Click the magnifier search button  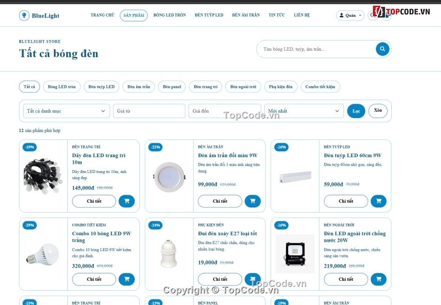coord(383,49)
